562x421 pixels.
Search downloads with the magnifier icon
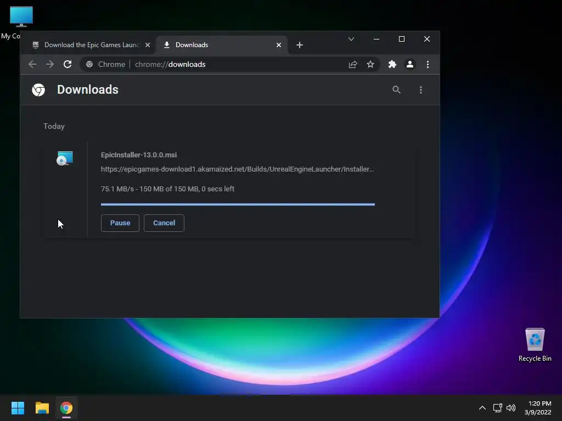click(x=396, y=90)
